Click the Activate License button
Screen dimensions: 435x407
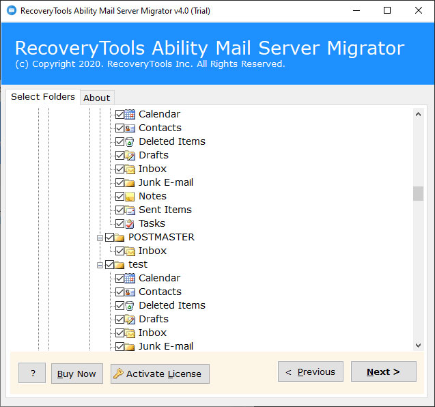[x=160, y=374]
